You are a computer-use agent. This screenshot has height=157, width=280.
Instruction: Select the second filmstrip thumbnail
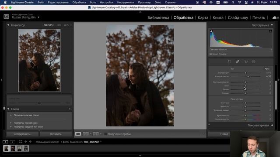coord(13,148)
